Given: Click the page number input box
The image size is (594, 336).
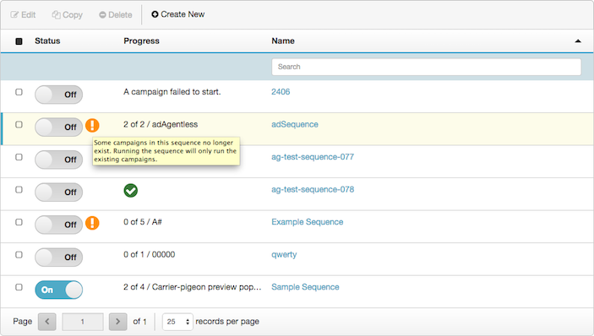Looking at the screenshot, I should [x=83, y=322].
